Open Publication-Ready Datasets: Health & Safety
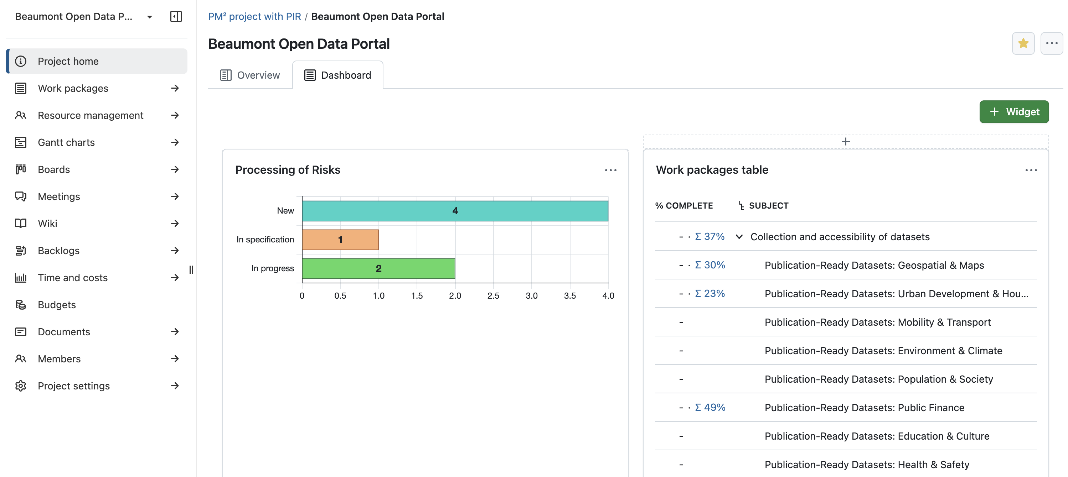The image size is (1068, 477). click(867, 465)
